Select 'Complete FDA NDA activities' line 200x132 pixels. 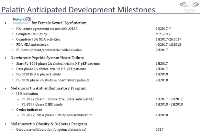[x=38, y=39]
